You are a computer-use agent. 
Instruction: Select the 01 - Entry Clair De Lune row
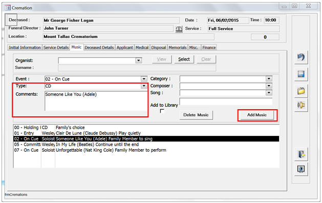[x=146, y=133]
